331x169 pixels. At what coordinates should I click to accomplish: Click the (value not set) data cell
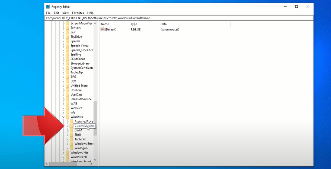[170, 29]
